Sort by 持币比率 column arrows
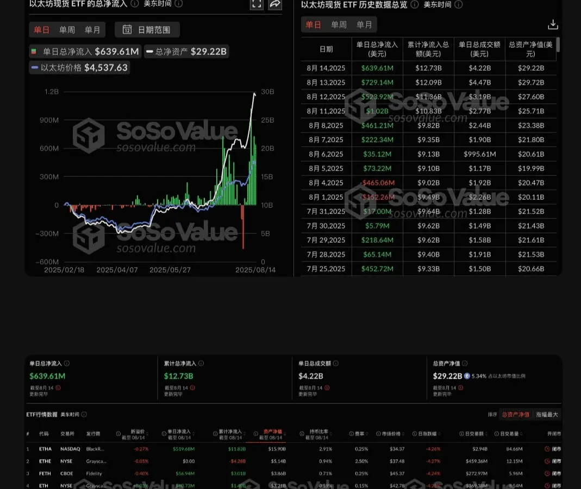581x489 pixels. pos(331,434)
